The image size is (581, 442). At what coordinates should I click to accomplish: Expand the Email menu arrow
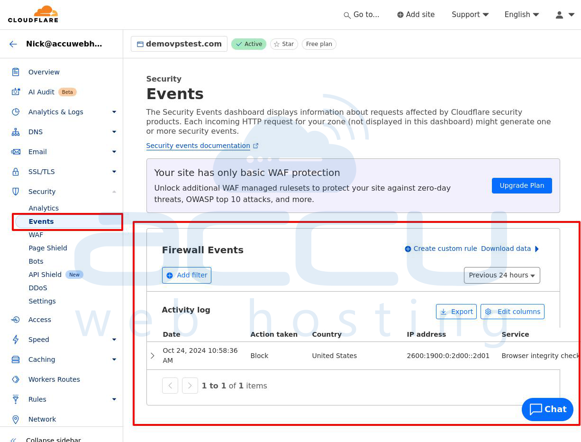click(x=114, y=152)
